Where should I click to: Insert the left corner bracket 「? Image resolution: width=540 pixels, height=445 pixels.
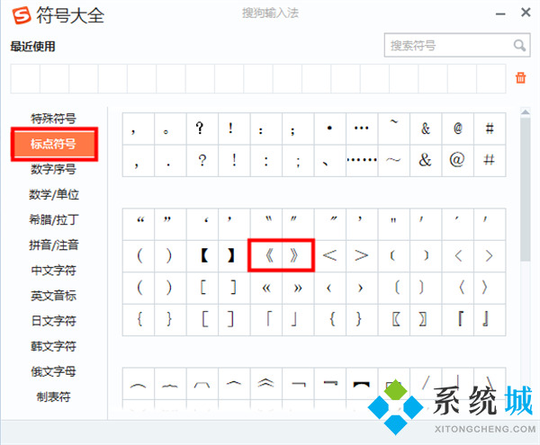click(266, 319)
